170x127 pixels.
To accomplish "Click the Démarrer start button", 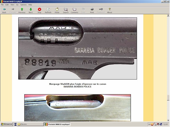I will tap(7, 124).
